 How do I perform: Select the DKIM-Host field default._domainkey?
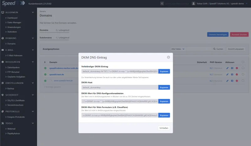tap(120, 87)
